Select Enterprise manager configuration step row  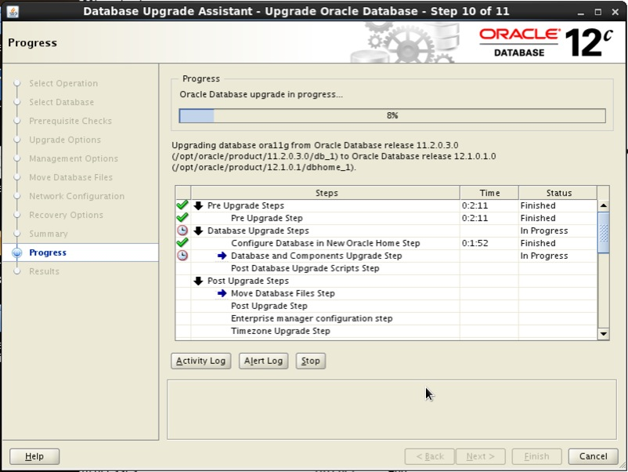(x=387, y=318)
